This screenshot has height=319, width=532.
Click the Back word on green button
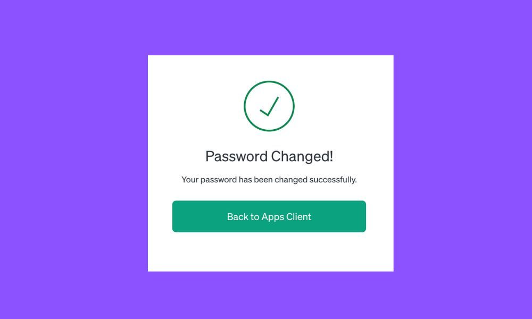237,216
